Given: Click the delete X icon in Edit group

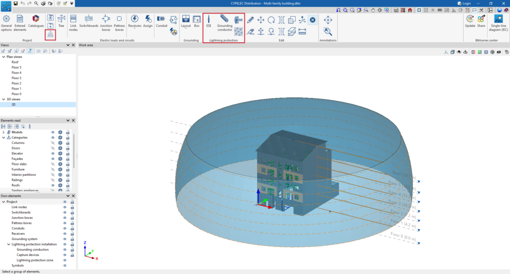Looking at the screenshot, I should pyautogui.click(x=313, y=20).
